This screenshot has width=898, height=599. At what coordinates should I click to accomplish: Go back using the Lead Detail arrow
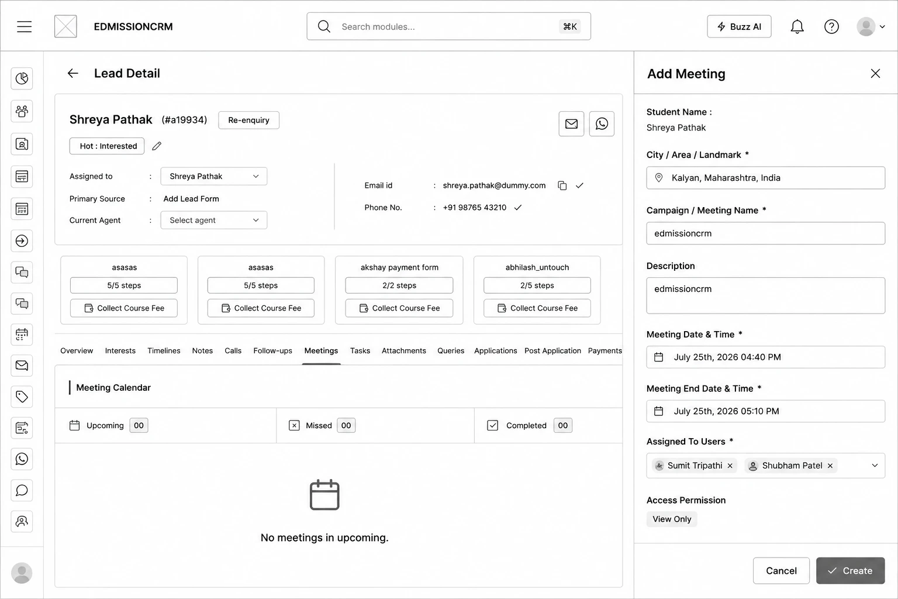[73, 73]
